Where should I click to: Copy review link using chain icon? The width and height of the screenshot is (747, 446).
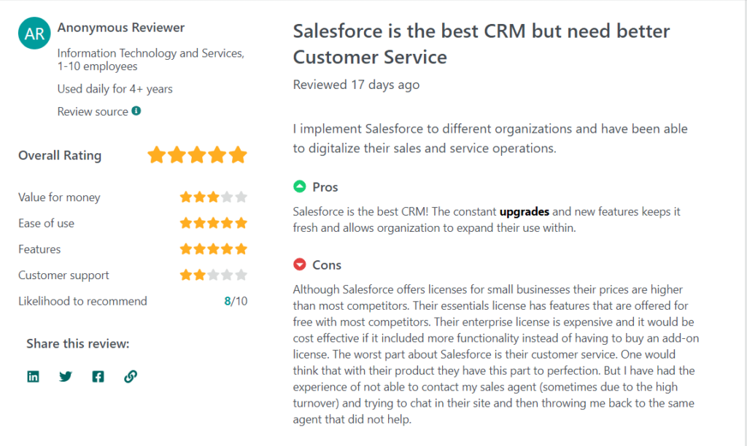coord(131,377)
